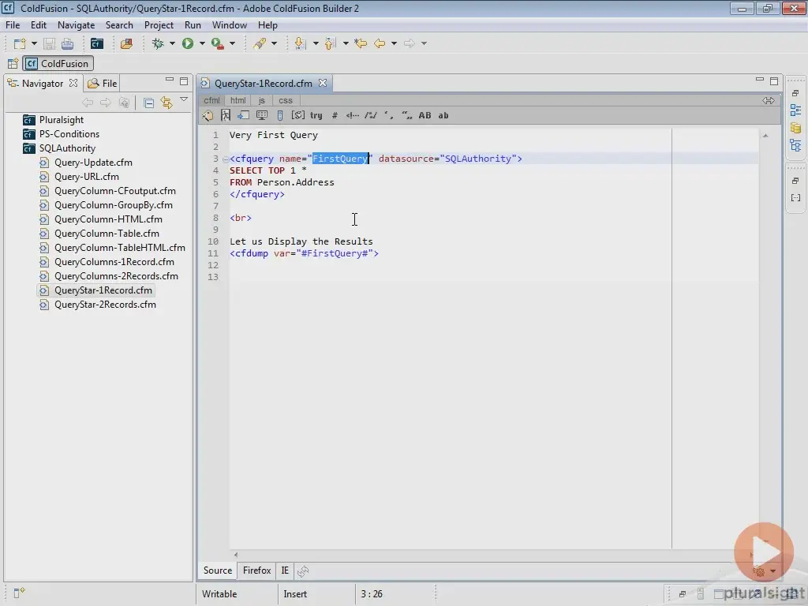Click the Open Perspective icon
808x606 pixels.
coord(13,63)
